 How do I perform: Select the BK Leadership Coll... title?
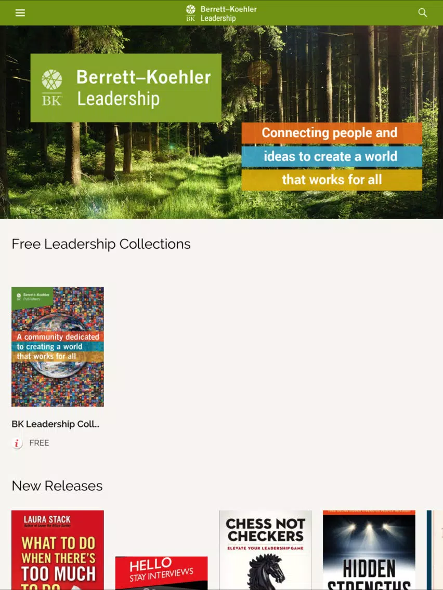pos(55,424)
